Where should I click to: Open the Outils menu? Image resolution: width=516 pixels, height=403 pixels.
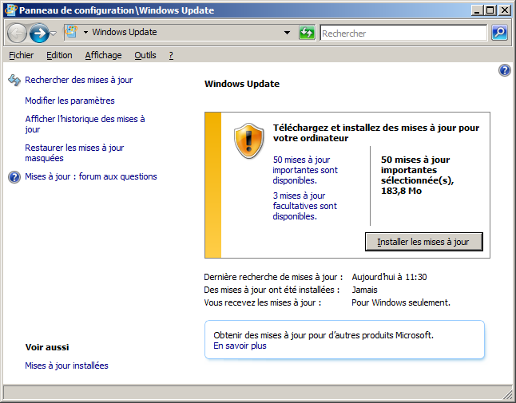[145, 55]
